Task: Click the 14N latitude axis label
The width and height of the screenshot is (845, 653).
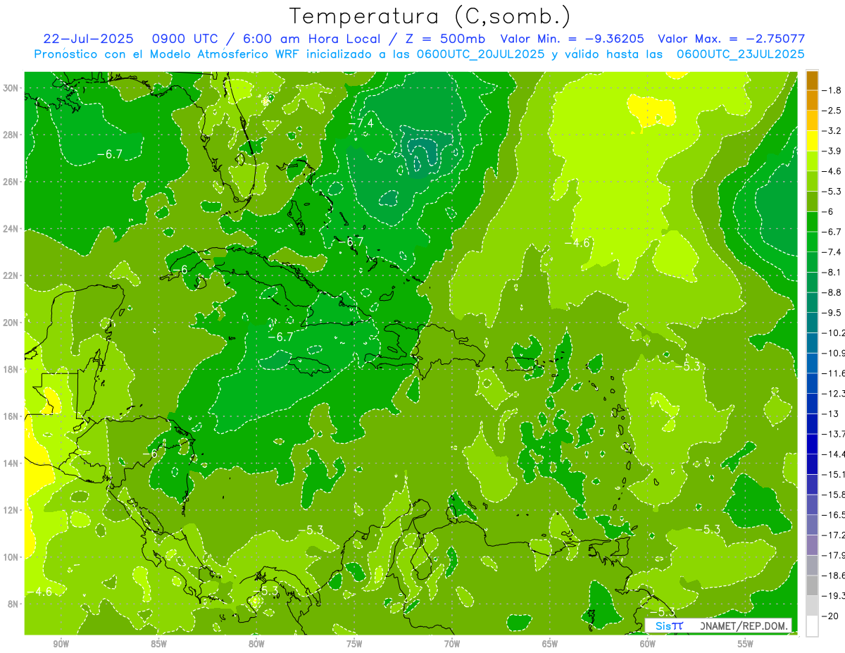Action: [x=12, y=463]
